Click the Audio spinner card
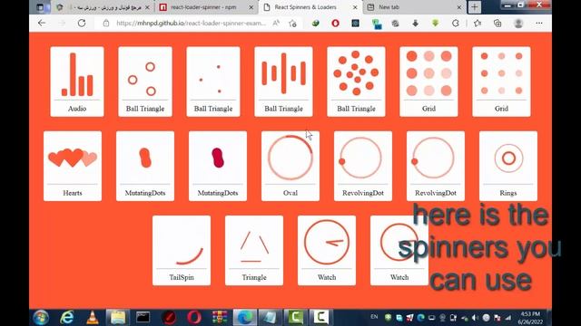Viewport: 581px width, 326px height. (77, 81)
